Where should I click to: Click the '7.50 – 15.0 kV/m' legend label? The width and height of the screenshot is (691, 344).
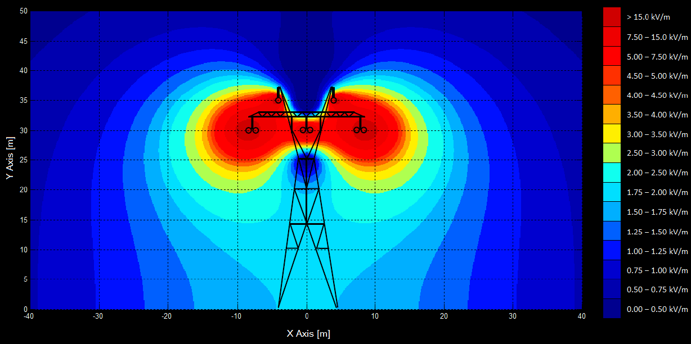pyautogui.click(x=657, y=37)
